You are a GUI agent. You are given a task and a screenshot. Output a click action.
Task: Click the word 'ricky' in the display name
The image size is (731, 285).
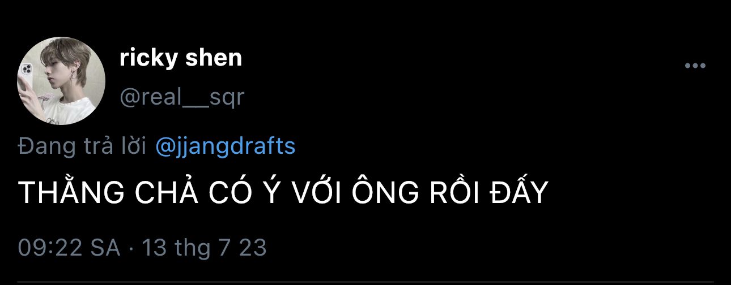point(148,59)
